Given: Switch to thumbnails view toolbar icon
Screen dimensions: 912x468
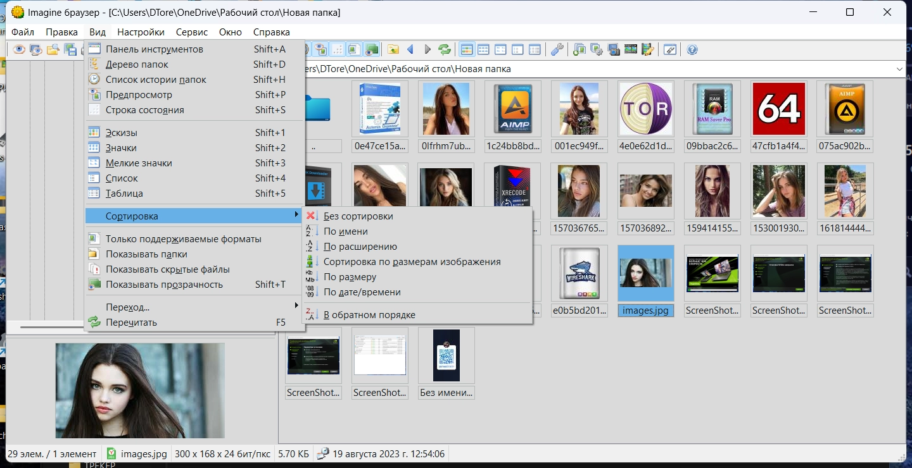Looking at the screenshot, I should coord(467,49).
